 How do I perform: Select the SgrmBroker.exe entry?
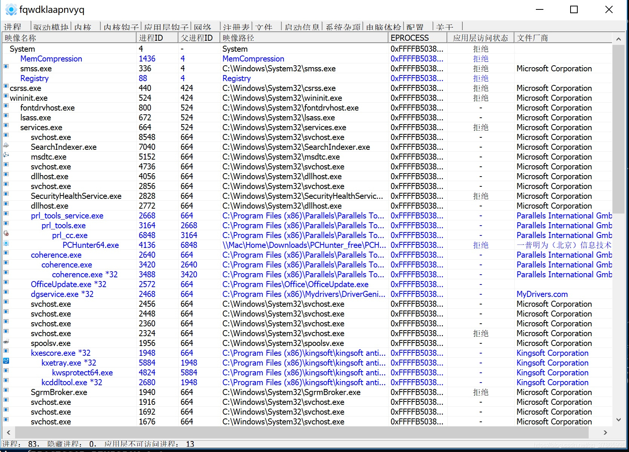tap(59, 392)
